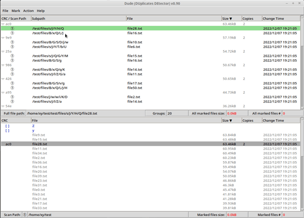304x218 pixels.
Task: Collapse the a95 duplicate group
Action: click(3, 92)
